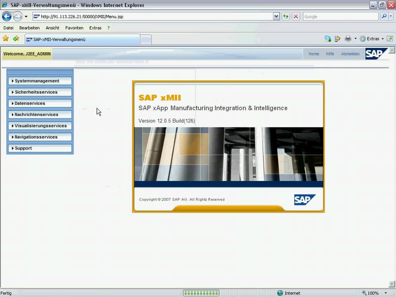396x297 pixels.
Task: Click the SAP logo in header
Action: tap(376, 54)
